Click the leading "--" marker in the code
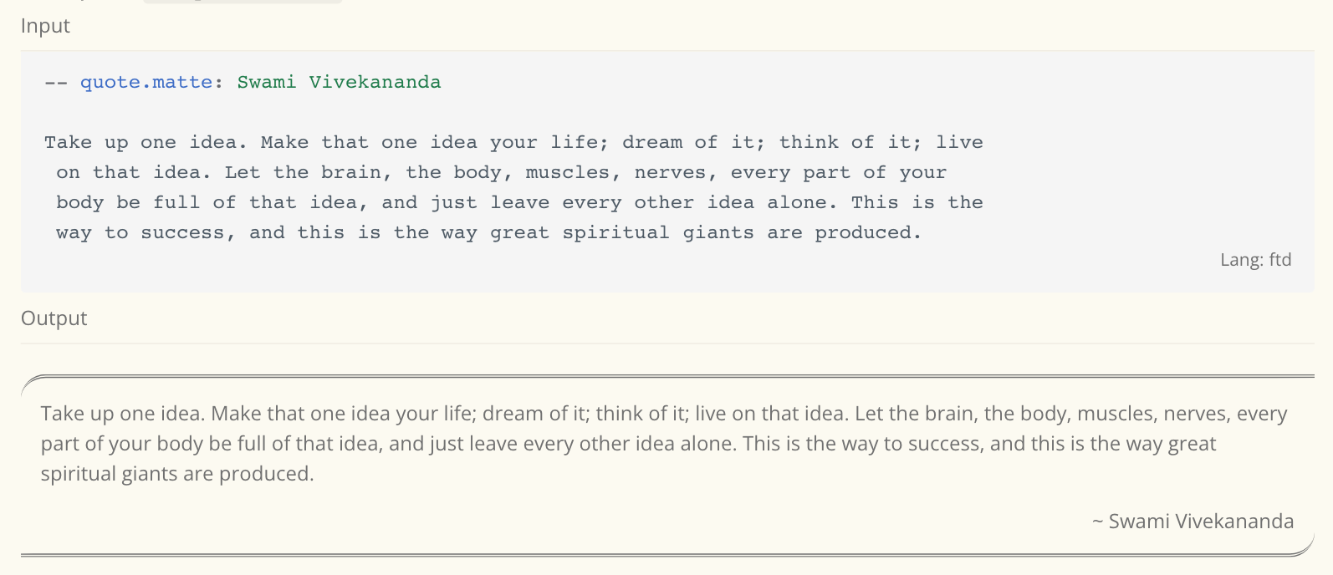 coord(56,83)
